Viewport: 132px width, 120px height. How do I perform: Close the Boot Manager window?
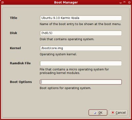(129, 2)
